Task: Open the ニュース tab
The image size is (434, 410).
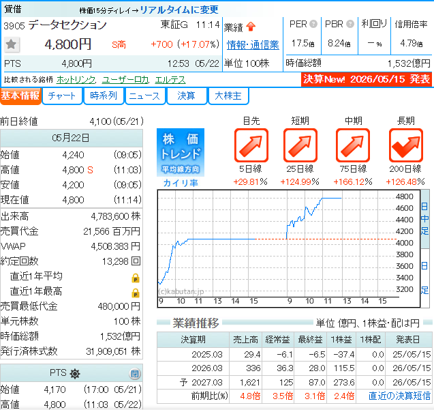Action: pyautogui.click(x=145, y=96)
